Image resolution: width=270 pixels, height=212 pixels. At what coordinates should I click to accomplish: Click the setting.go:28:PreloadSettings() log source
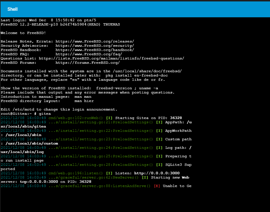pos(101,165)
